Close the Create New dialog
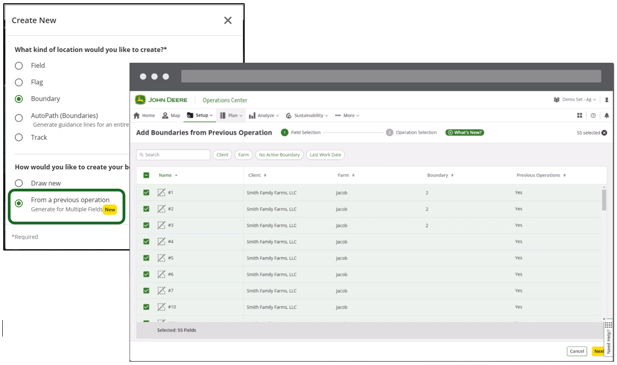This screenshot has height=365, width=617. coord(228,20)
